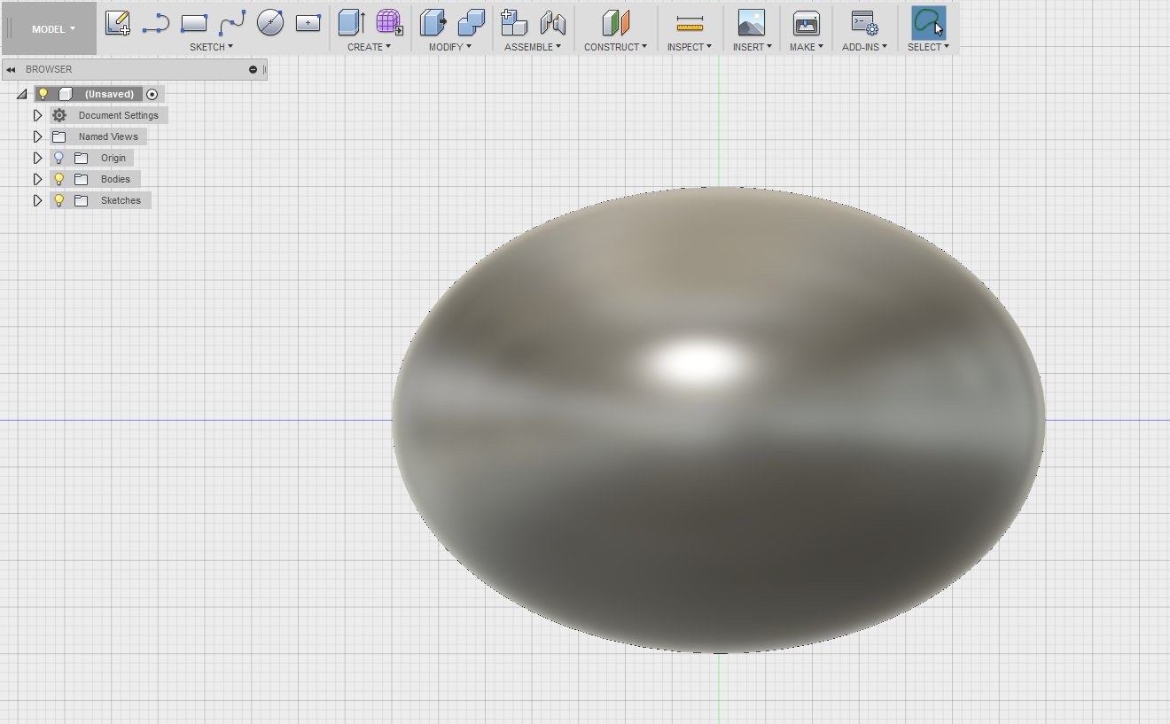Select the Document Settings label
Screen dimensions: 1170x724
tap(119, 115)
